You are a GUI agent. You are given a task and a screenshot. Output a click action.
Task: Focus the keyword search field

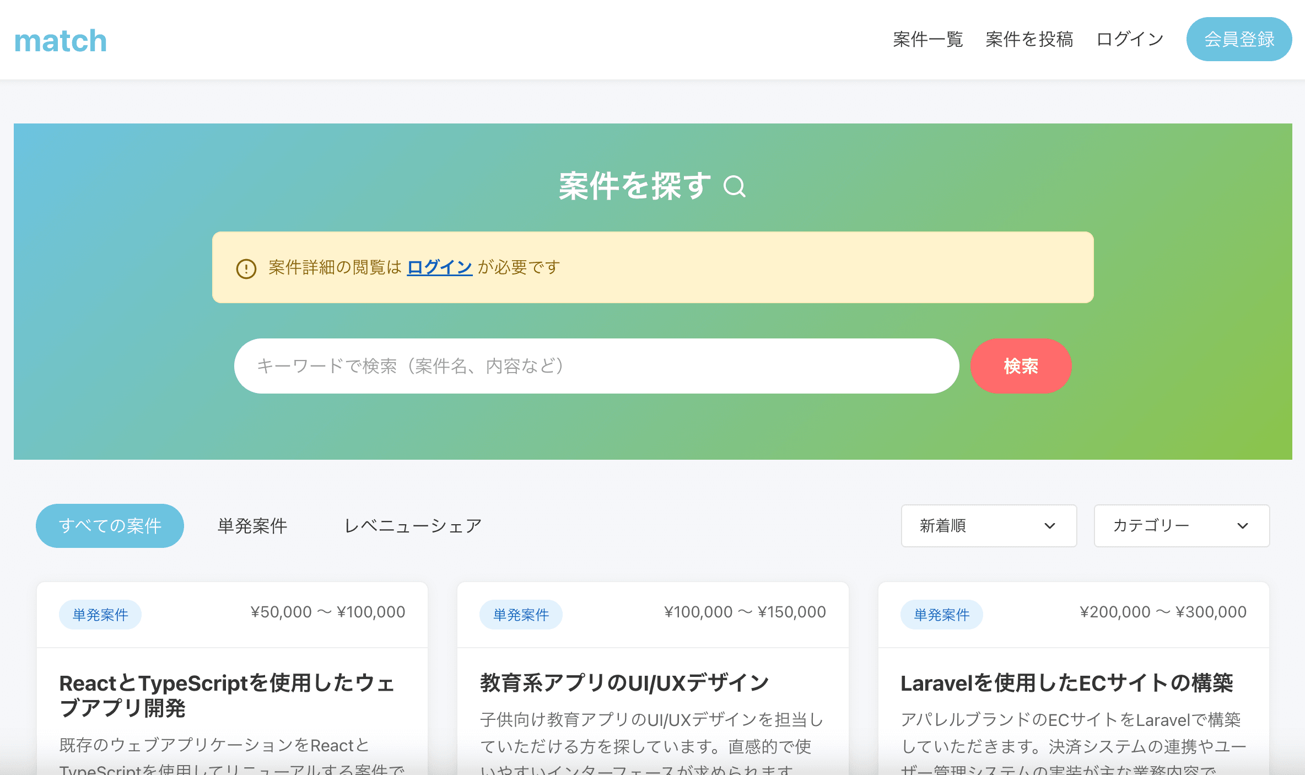coord(596,366)
